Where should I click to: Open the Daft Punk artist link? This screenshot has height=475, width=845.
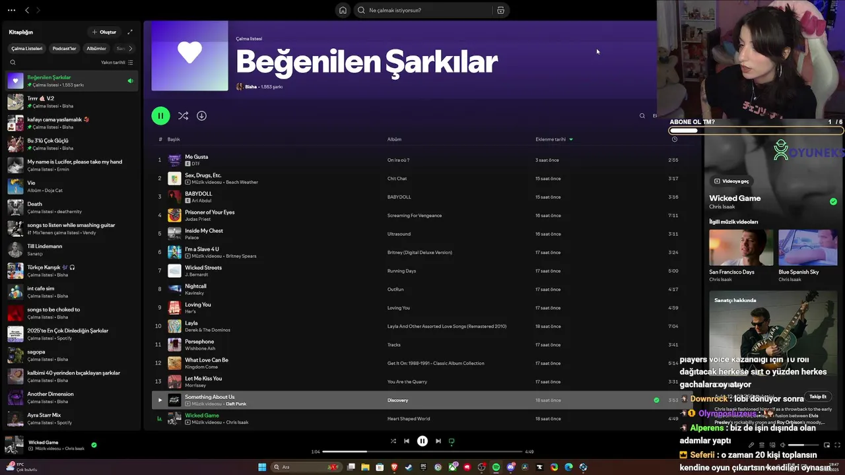click(236, 404)
